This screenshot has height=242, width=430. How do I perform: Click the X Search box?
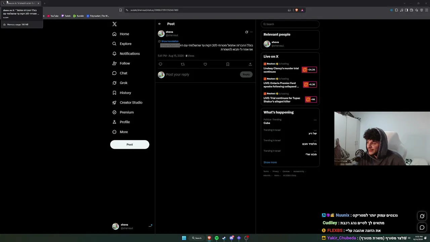(x=290, y=24)
